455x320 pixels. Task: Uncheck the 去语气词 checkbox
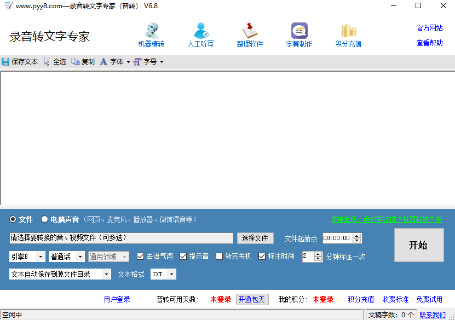[x=141, y=256]
